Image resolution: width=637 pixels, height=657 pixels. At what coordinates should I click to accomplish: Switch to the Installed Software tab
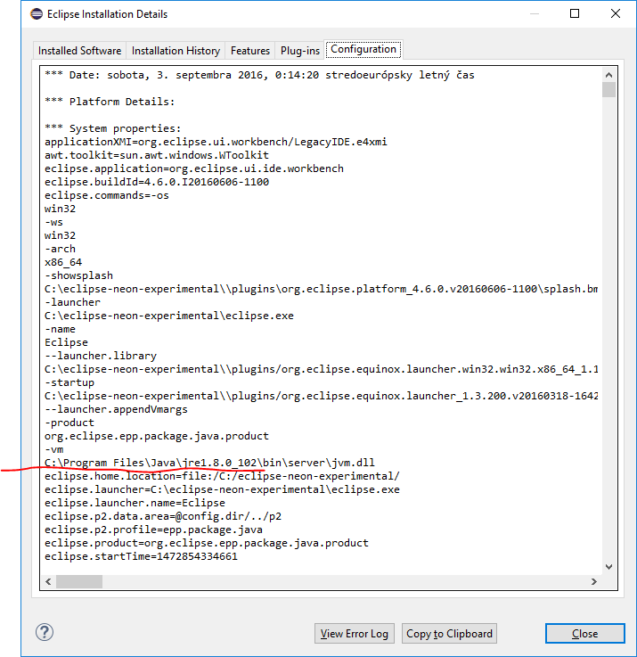(x=80, y=51)
